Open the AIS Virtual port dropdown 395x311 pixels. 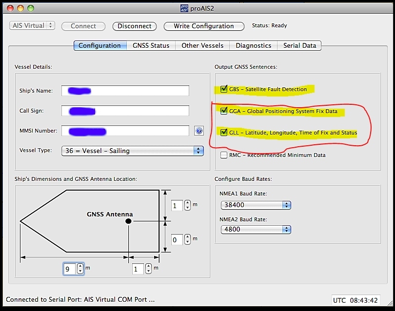(32, 25)
